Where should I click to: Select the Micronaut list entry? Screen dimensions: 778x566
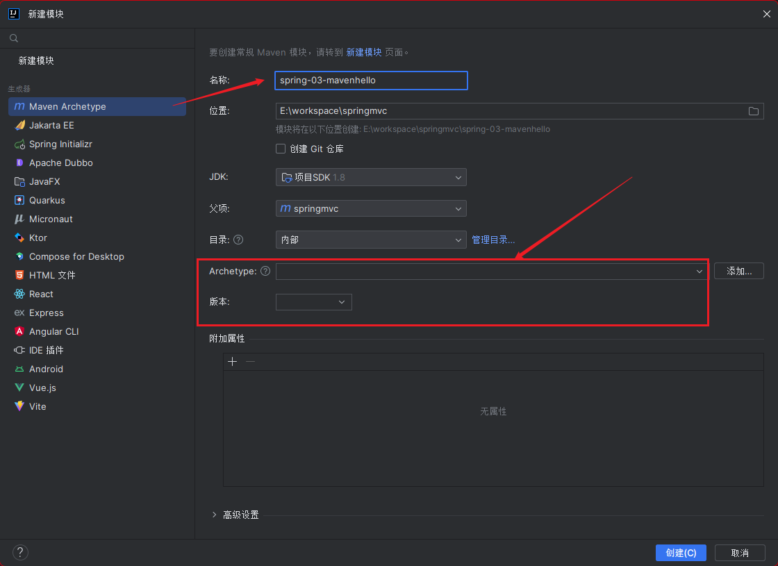(97, 219)
